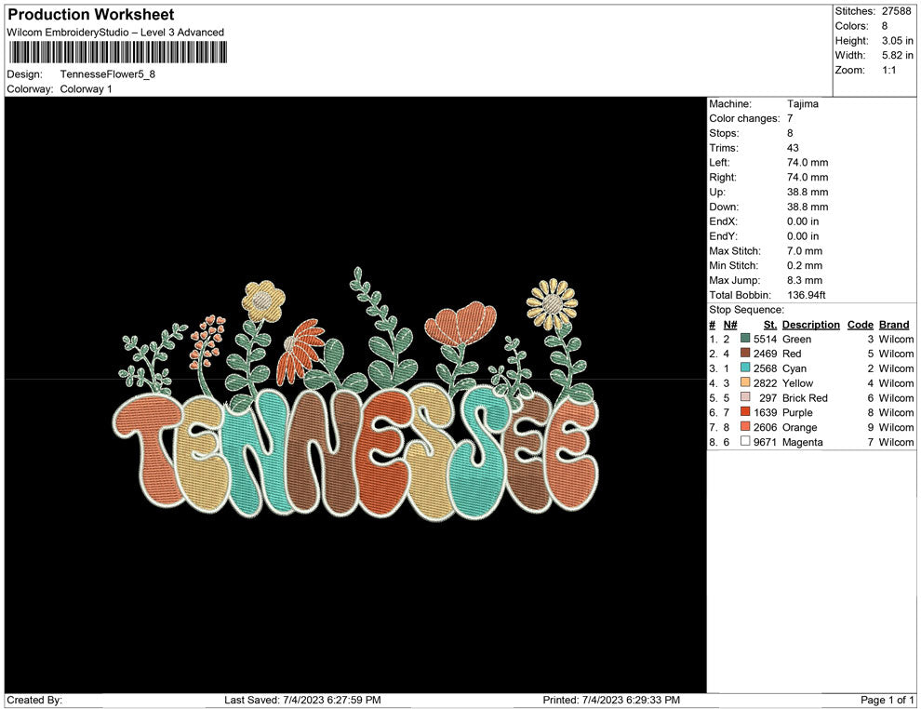Click the Zoom 1:1 value
The width and height of the screenshot is (921, 709).
(888, 71)
